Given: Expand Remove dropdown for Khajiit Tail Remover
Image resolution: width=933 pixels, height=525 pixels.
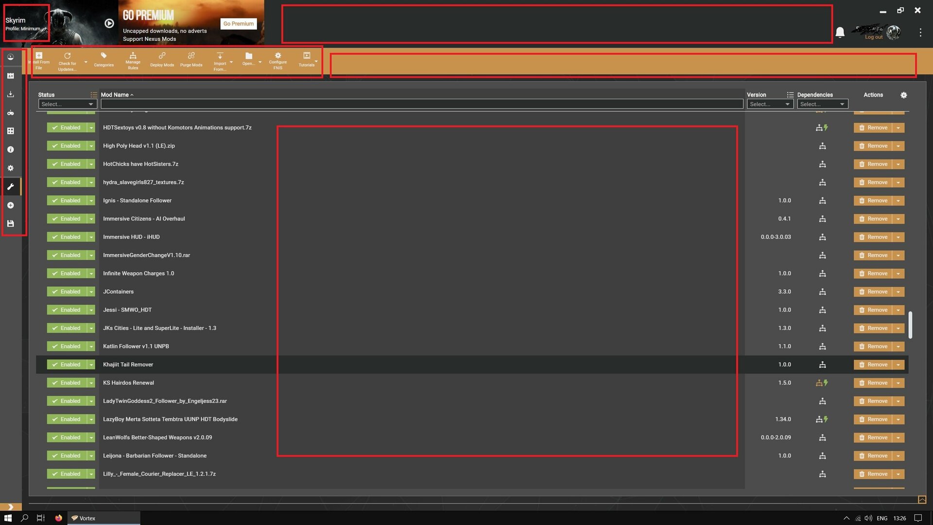Looking at the screenshot, I should pos(898,365).
